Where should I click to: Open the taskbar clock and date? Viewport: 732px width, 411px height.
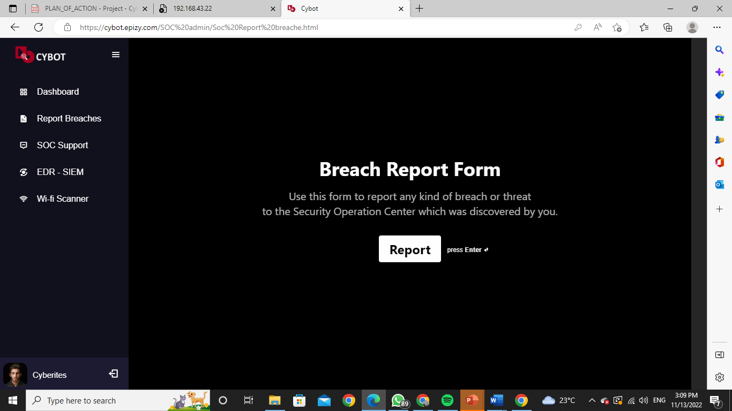tap(686, 400)
